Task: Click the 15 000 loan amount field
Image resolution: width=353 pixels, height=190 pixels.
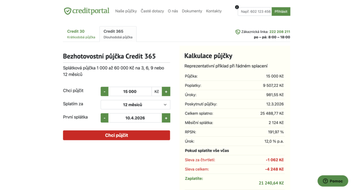Action: coord(130,92)
